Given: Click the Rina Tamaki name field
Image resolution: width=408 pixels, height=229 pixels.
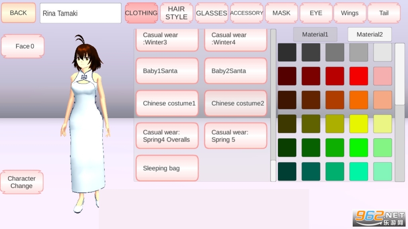Looking at the screenshot, I should click(80, 13).
